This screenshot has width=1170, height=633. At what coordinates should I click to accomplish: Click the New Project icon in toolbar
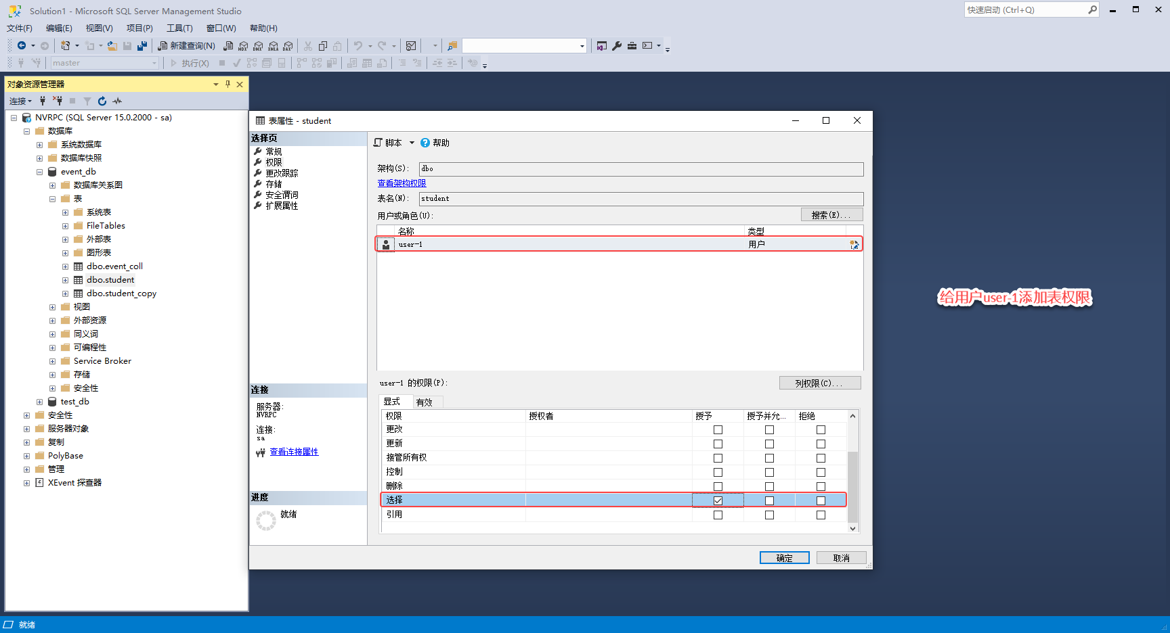click(65, 45)
